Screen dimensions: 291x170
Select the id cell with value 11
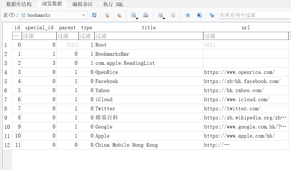pos(17,145)
